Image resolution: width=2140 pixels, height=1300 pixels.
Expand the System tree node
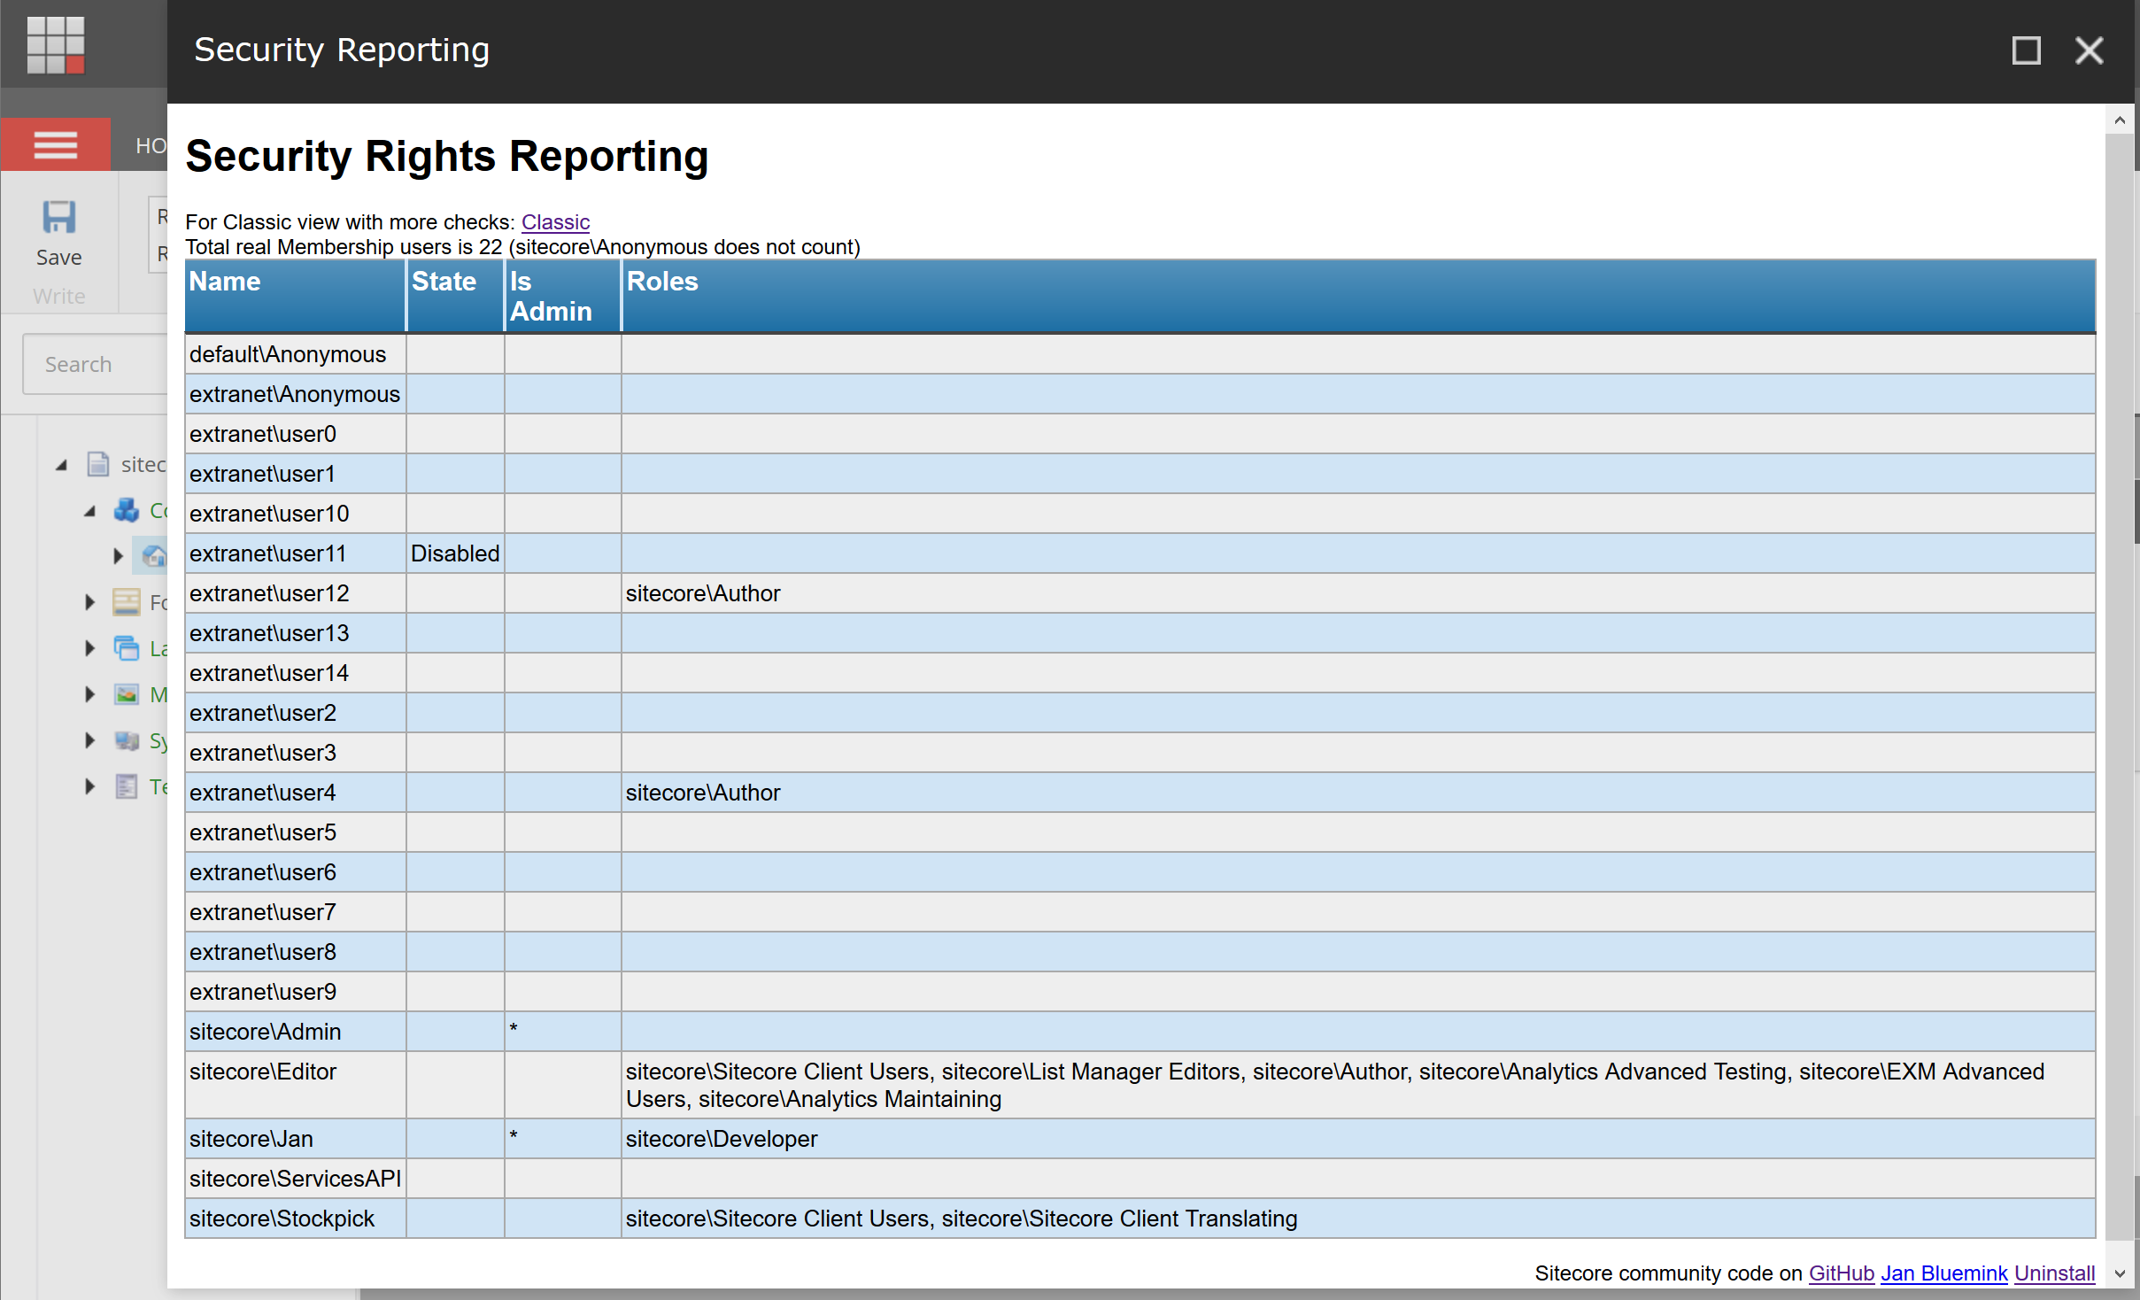pos(89,740)
